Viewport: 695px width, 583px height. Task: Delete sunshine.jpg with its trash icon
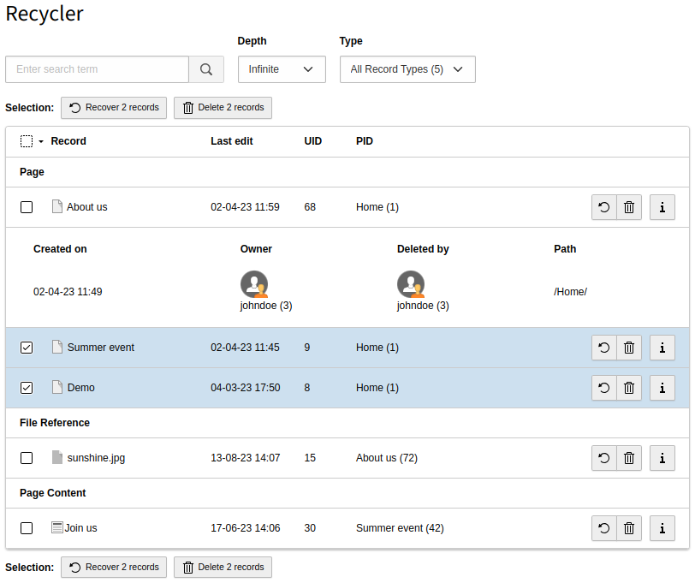629,458
